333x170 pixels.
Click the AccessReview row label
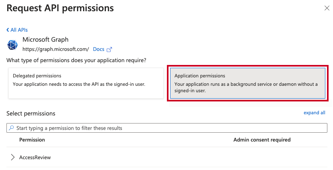(35, 158)
